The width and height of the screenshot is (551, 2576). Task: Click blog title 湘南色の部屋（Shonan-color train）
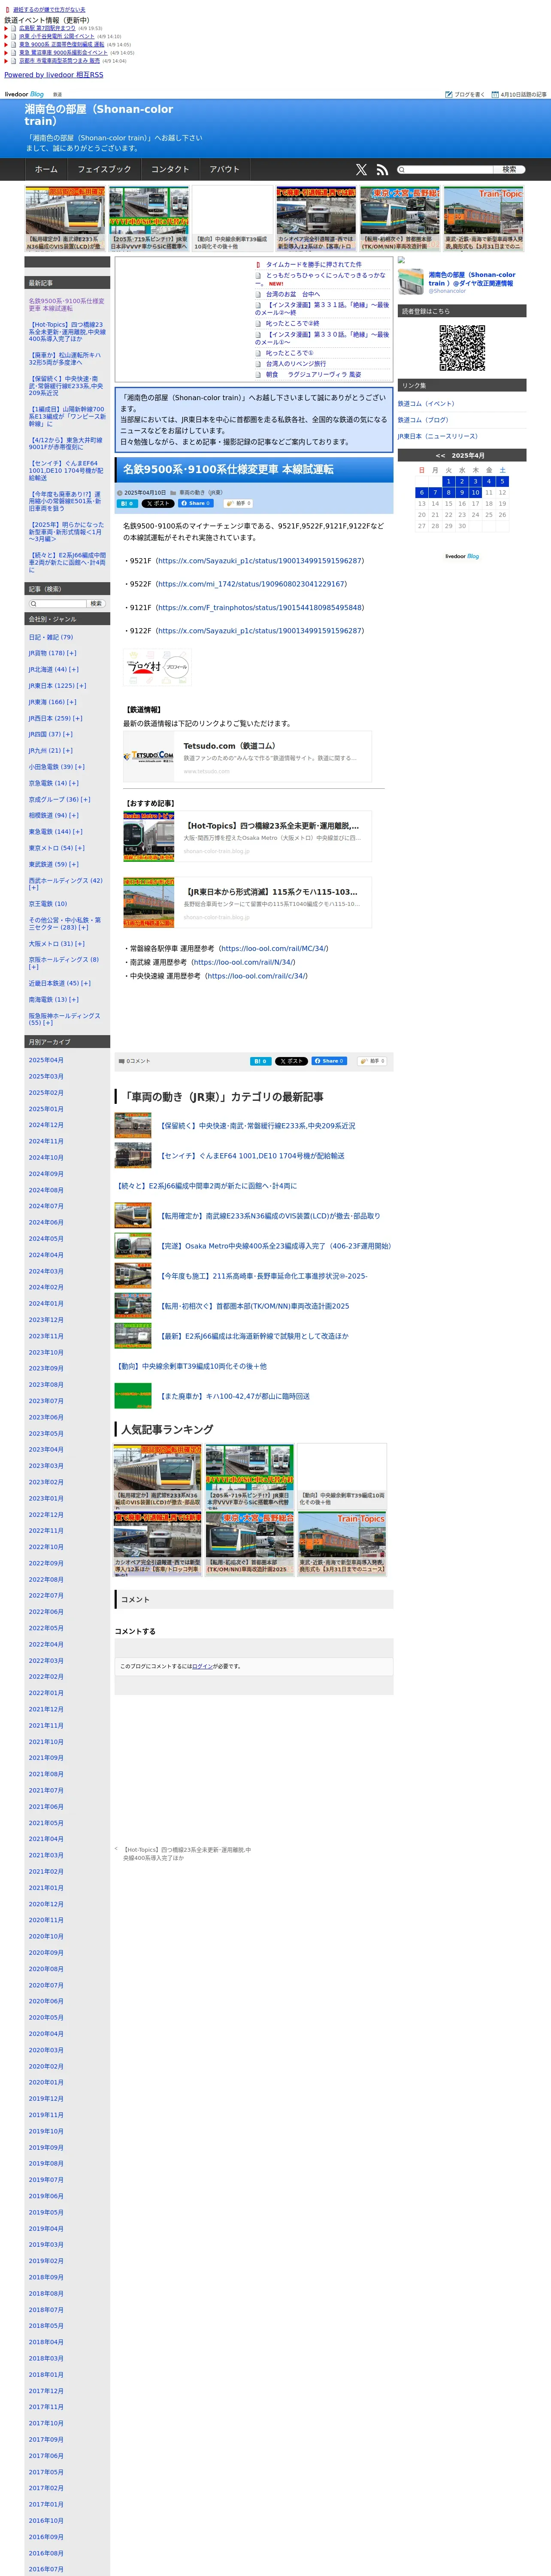[99, 115]
